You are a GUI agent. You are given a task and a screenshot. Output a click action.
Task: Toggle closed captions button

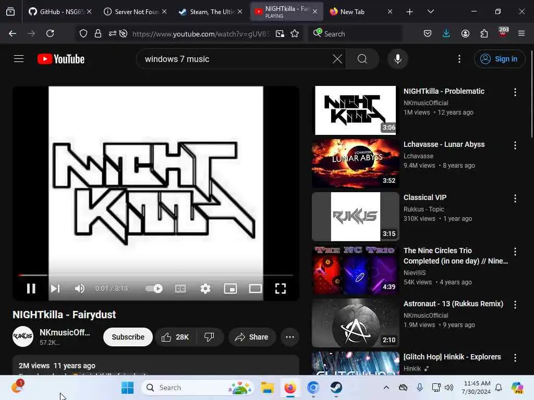point(180,289)
